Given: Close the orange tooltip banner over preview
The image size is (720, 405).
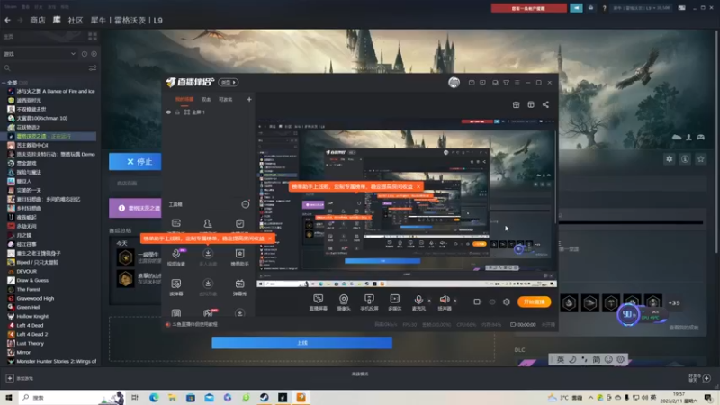Looking at the screenshot, I should tap(418, 186).
